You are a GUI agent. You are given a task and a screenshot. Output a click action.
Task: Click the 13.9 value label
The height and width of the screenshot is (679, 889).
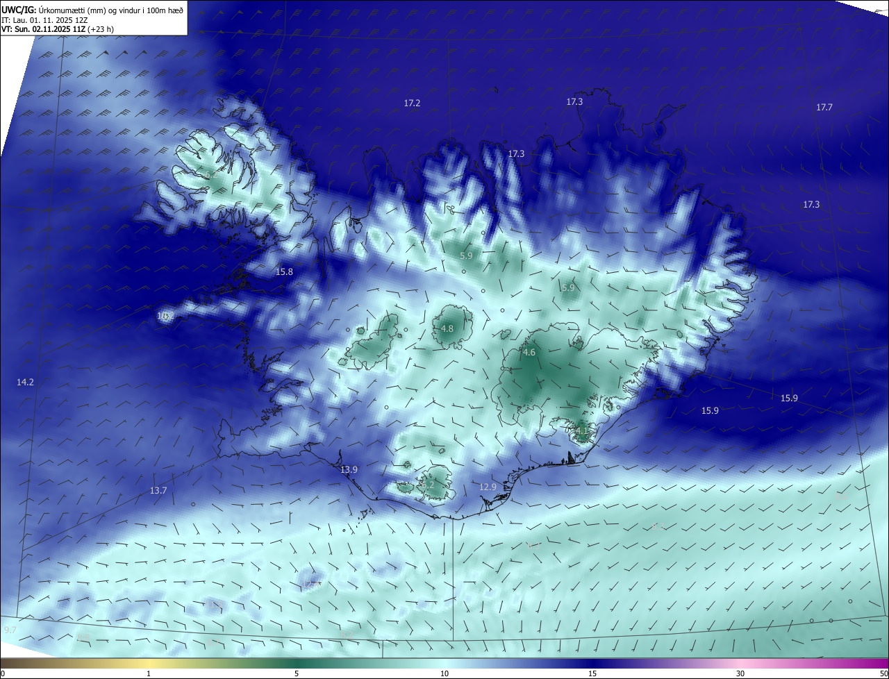[349, 470]
